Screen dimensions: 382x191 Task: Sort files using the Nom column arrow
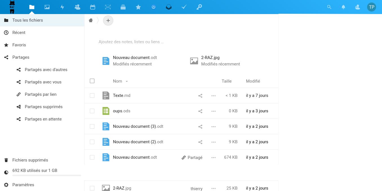127,81
